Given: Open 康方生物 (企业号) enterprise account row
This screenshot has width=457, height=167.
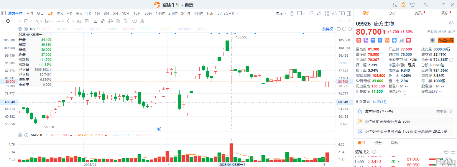Looking at the screenshot, I should 405,112.
